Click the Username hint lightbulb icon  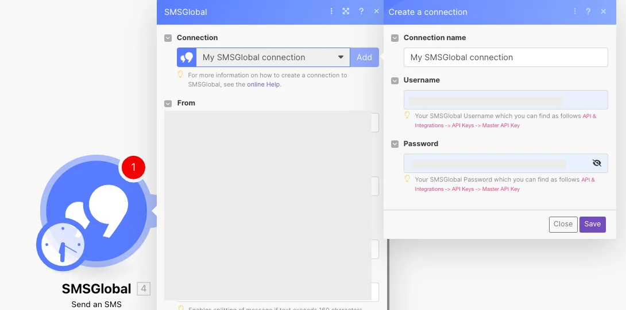tap(407, 116)
